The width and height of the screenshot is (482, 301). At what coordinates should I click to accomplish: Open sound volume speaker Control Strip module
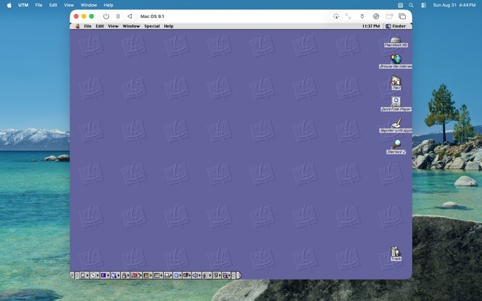pyautogui.click(x=197, y=276)
